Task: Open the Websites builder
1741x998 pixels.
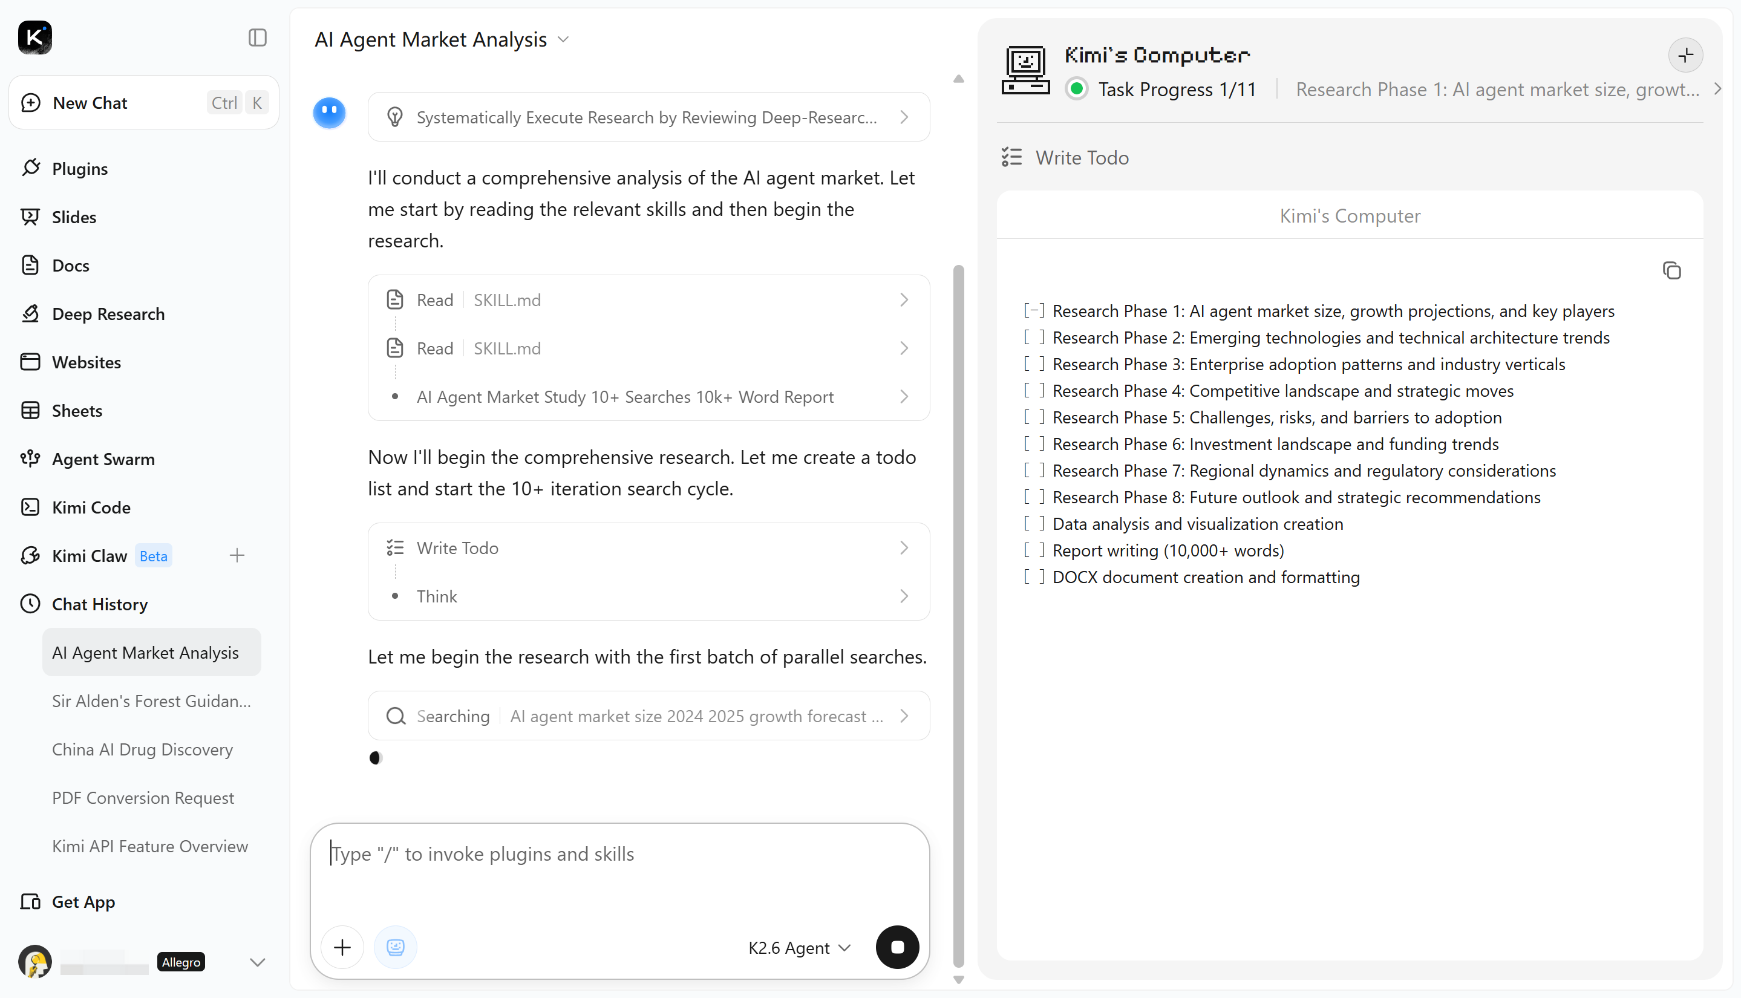Action: (87, 362)
